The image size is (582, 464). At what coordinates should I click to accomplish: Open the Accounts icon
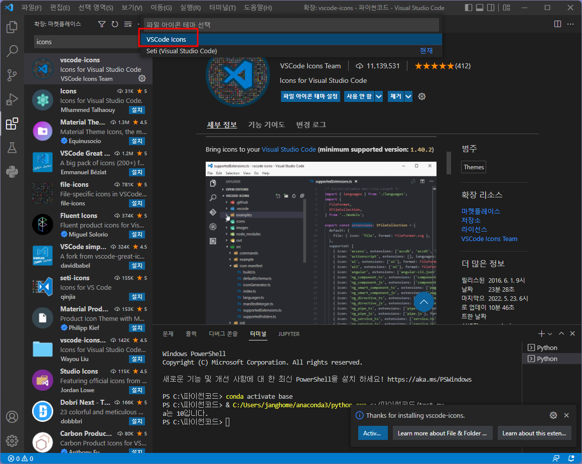tap(12, 417)
